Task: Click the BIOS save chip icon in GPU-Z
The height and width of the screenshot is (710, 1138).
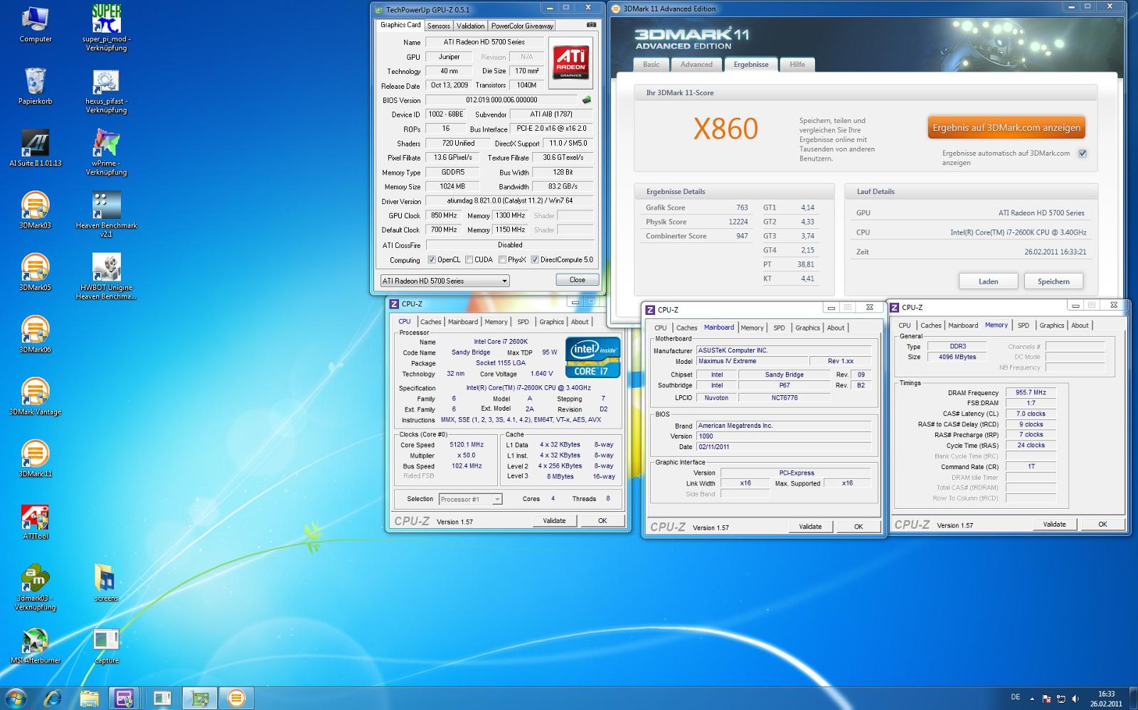Action: coord(587,100)
